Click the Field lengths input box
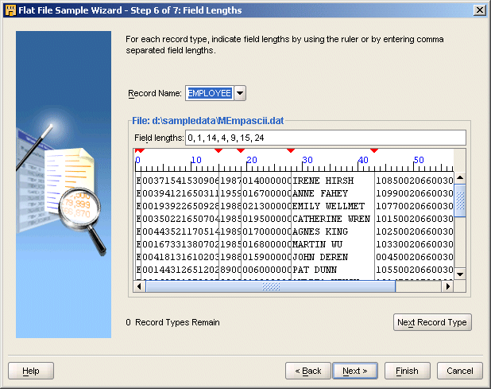This screenshot has height=389, width=491. (326, 138)
